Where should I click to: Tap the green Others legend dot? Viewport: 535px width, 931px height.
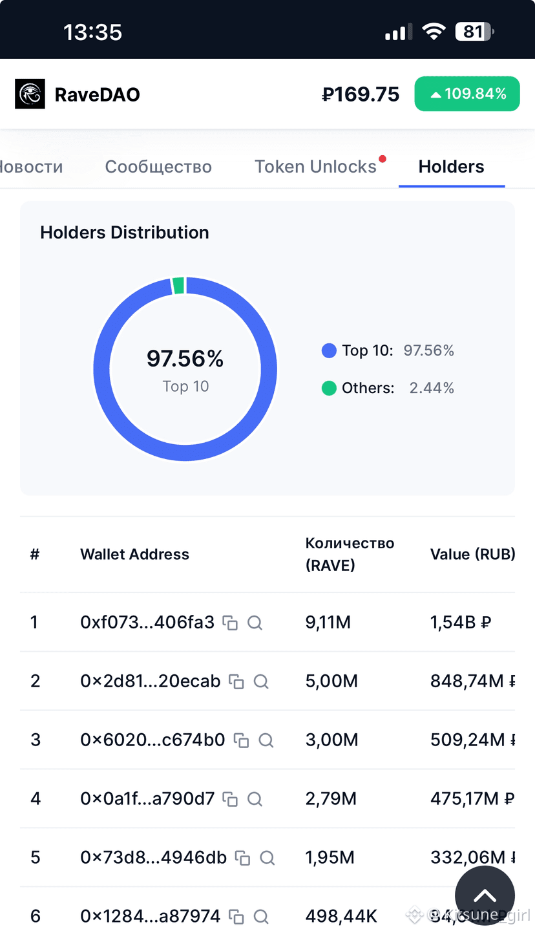tap(329, 388)
